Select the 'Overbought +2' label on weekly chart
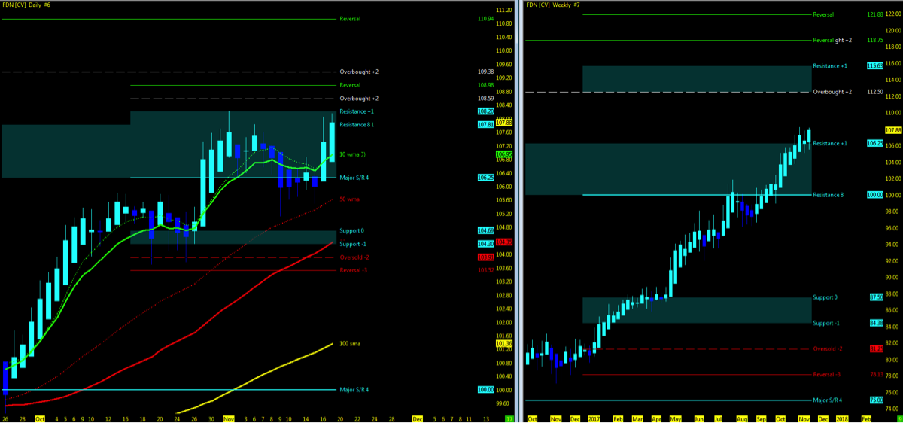This screenshot has height=423, width=903. (832, 92)
